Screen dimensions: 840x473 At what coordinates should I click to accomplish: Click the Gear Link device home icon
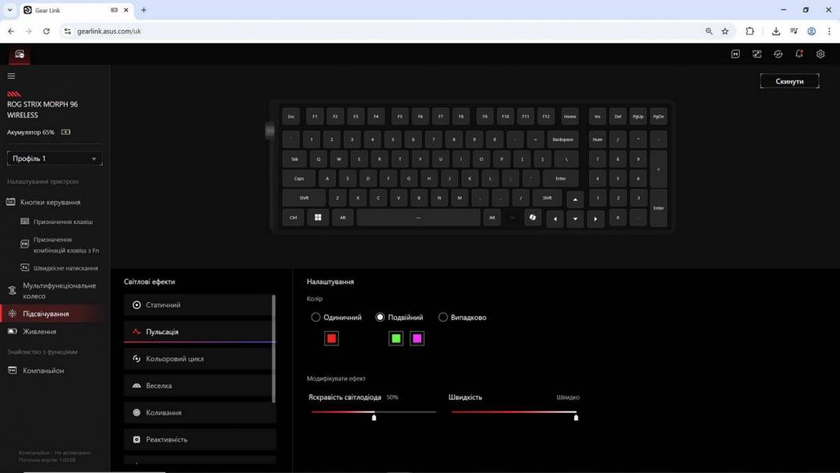click(x=20, y=54)
